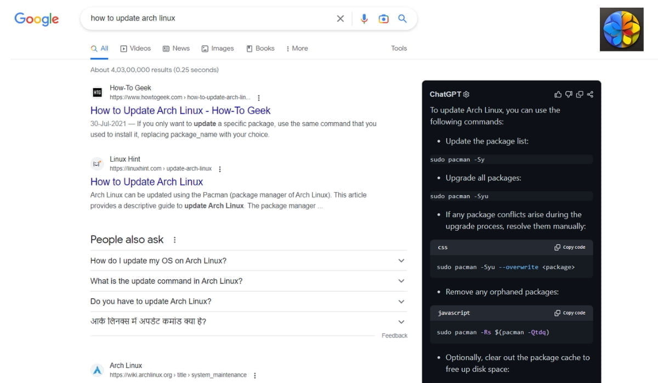Give the ChatGPT answer a thumbs down

569,94
